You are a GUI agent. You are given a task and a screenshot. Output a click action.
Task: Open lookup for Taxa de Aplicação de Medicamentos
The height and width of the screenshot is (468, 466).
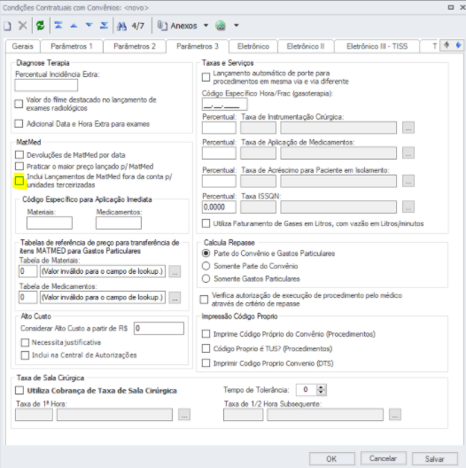click(408, 153)
